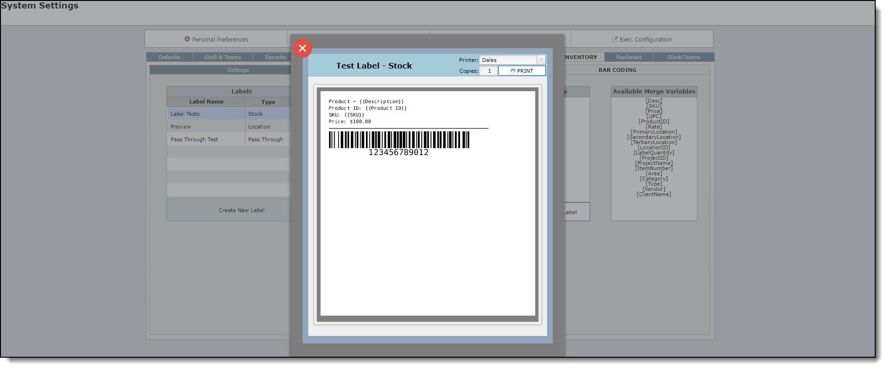Click the barcode image on the label preview
Viewport: 887px width, 369px height.
[399, 140]
